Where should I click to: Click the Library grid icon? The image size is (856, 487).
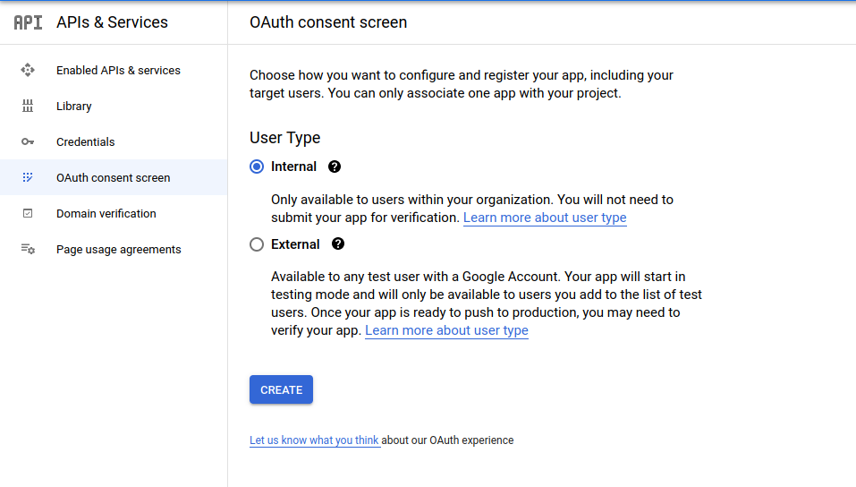[x=28, y=106]
